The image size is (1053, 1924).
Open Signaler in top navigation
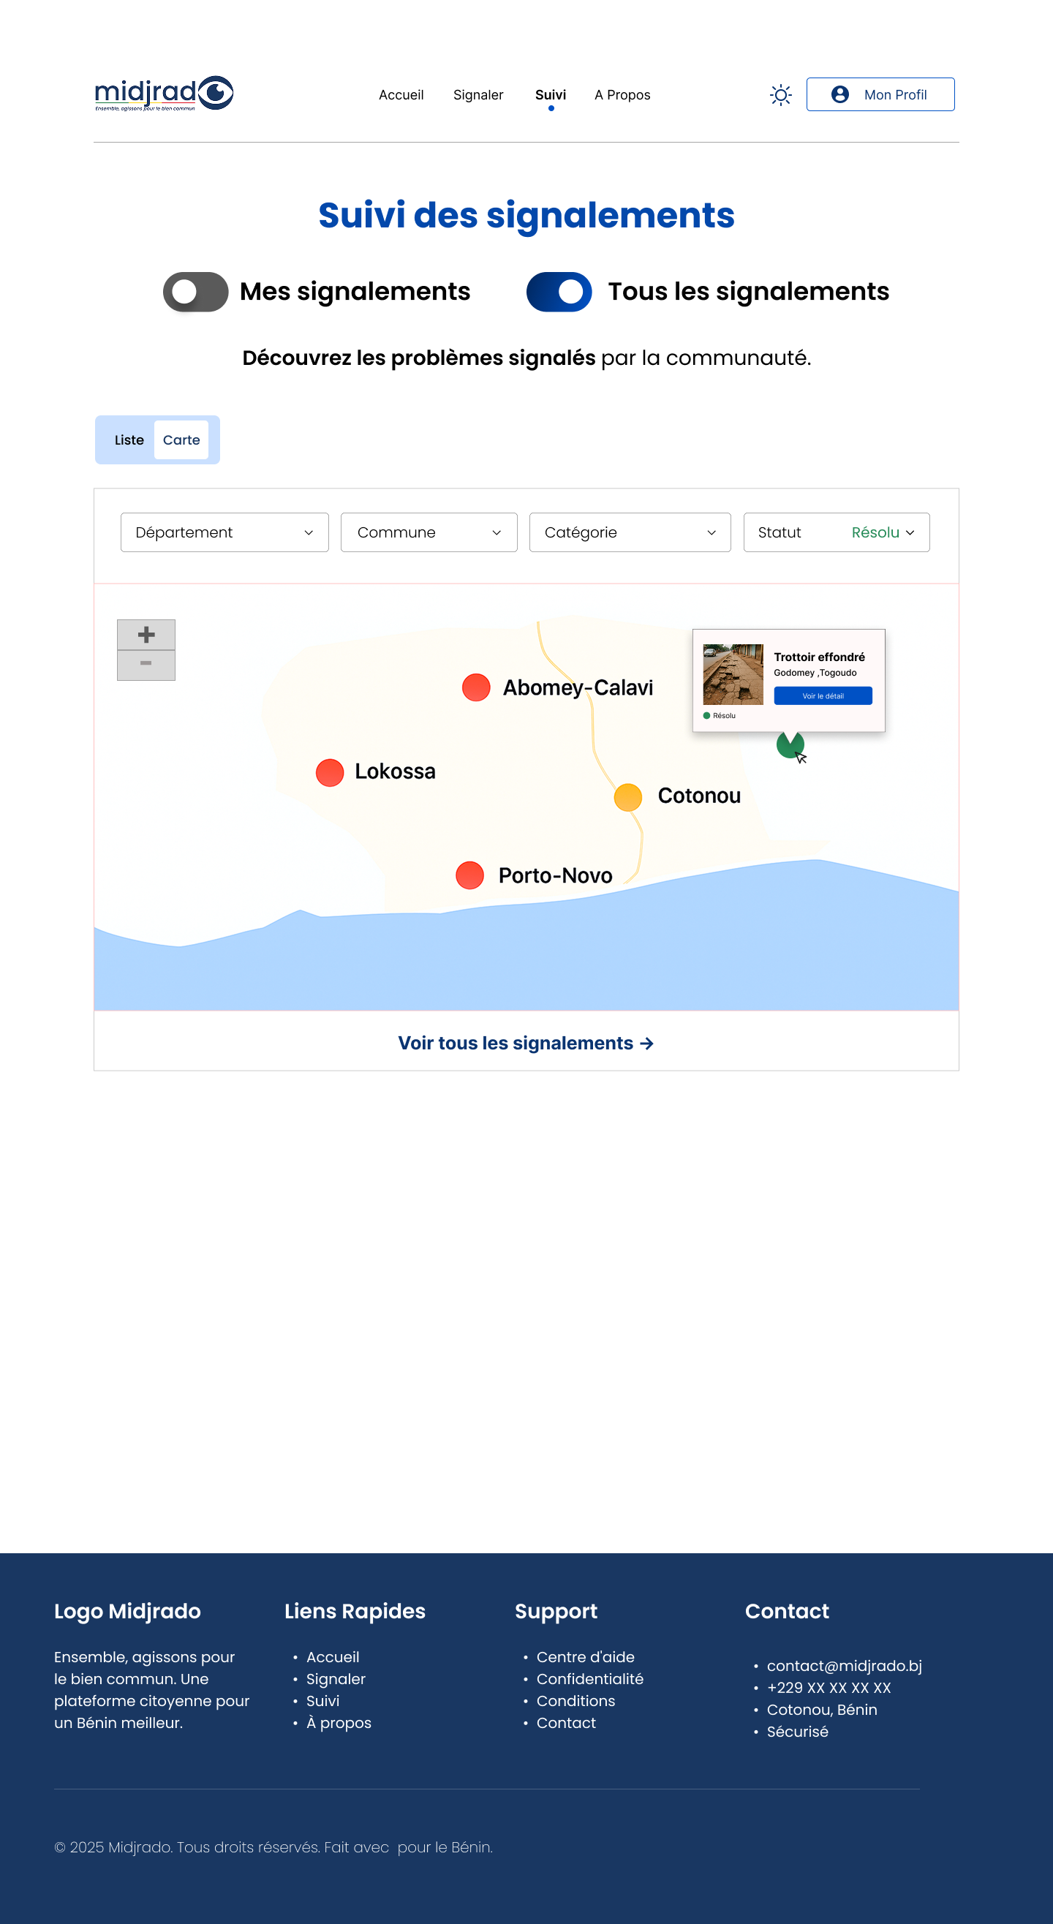tap(478, 95)
